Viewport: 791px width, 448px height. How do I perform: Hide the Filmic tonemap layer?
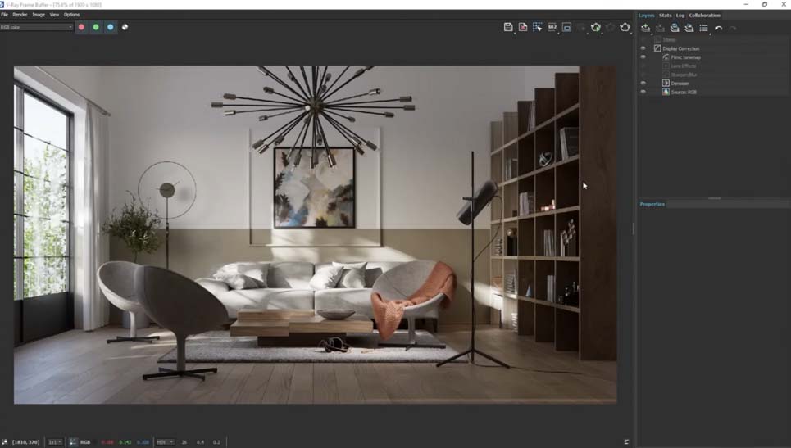[643, 57]
